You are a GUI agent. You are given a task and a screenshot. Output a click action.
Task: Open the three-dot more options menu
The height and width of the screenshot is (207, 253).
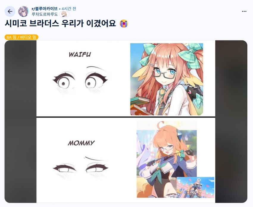tap(244, 11)
